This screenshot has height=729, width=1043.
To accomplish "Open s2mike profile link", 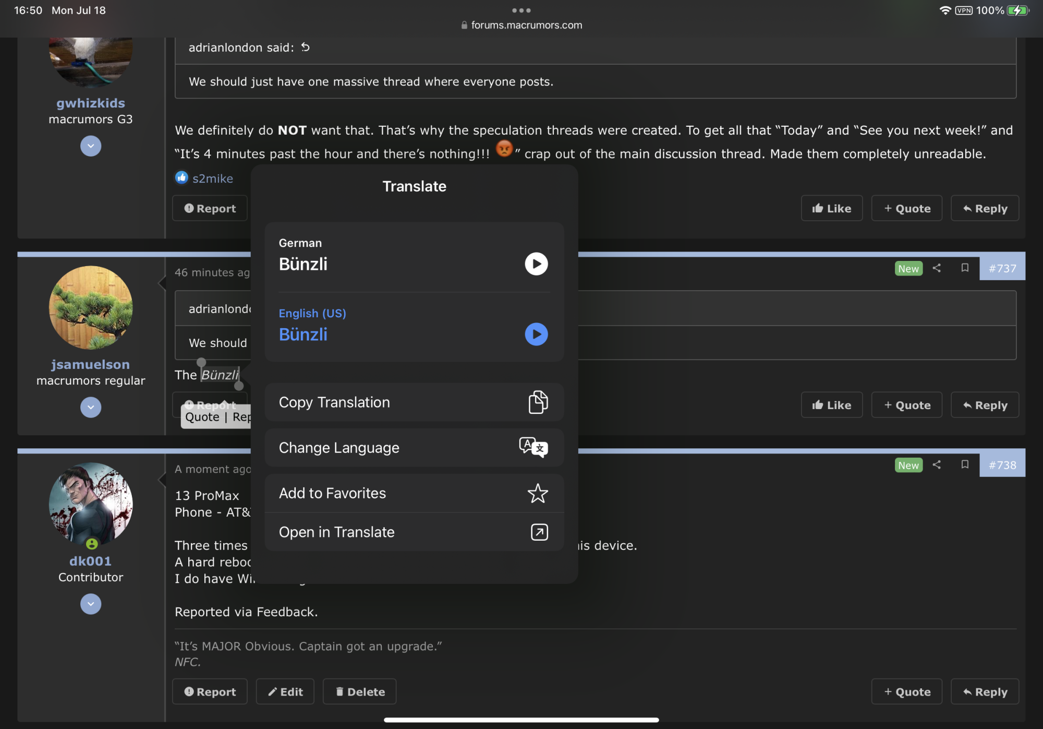I will coord(212,178).
